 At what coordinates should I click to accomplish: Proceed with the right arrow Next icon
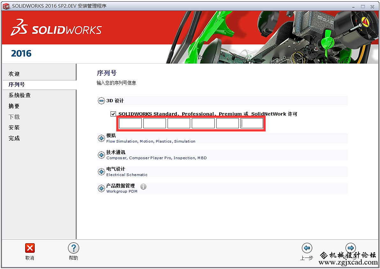click(x=350, y=248)
